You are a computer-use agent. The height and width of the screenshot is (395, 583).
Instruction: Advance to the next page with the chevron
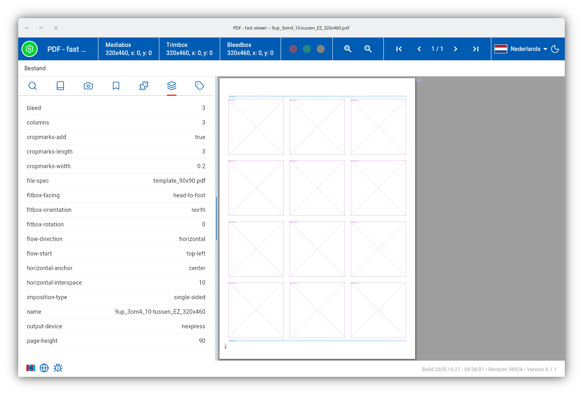pos(455,49)
